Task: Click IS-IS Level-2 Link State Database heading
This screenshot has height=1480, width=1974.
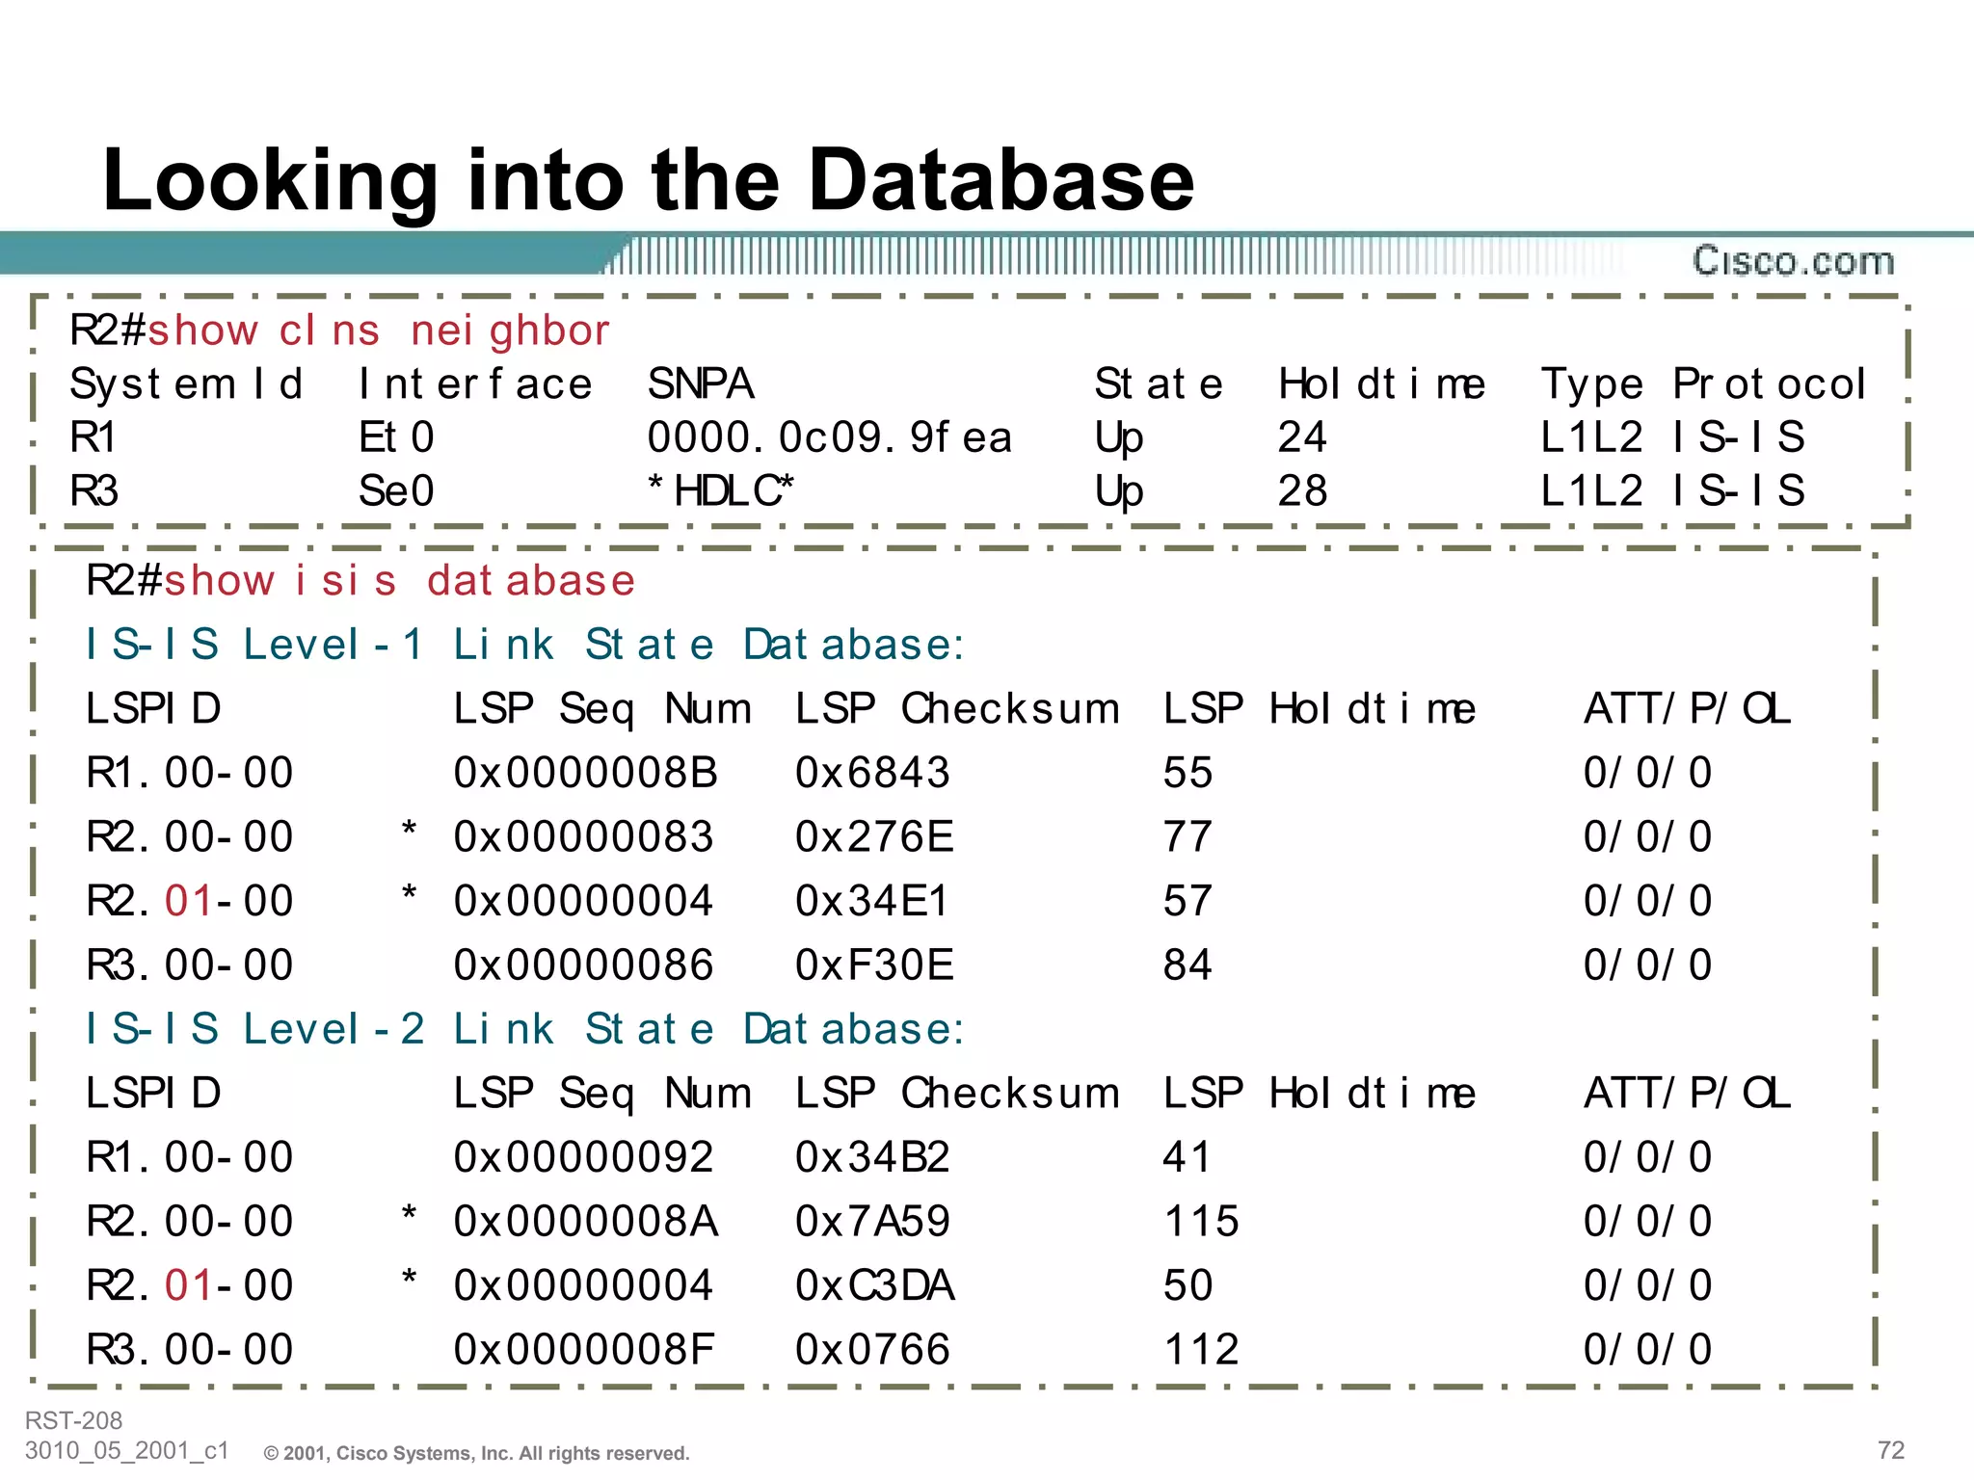Action: (525, 1029)
